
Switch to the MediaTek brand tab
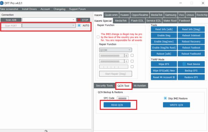coord(157,15)
